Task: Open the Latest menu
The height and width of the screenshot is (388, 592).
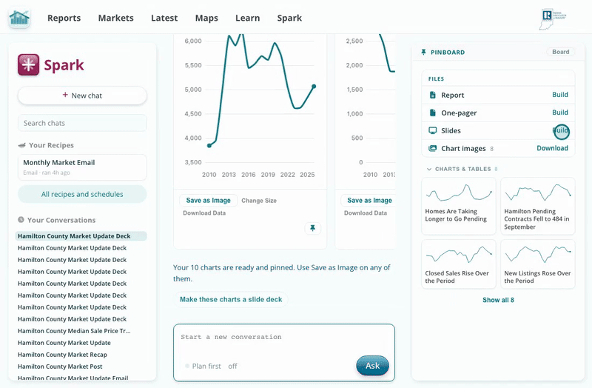Action: pyautogui.click(x=164, y=18)
